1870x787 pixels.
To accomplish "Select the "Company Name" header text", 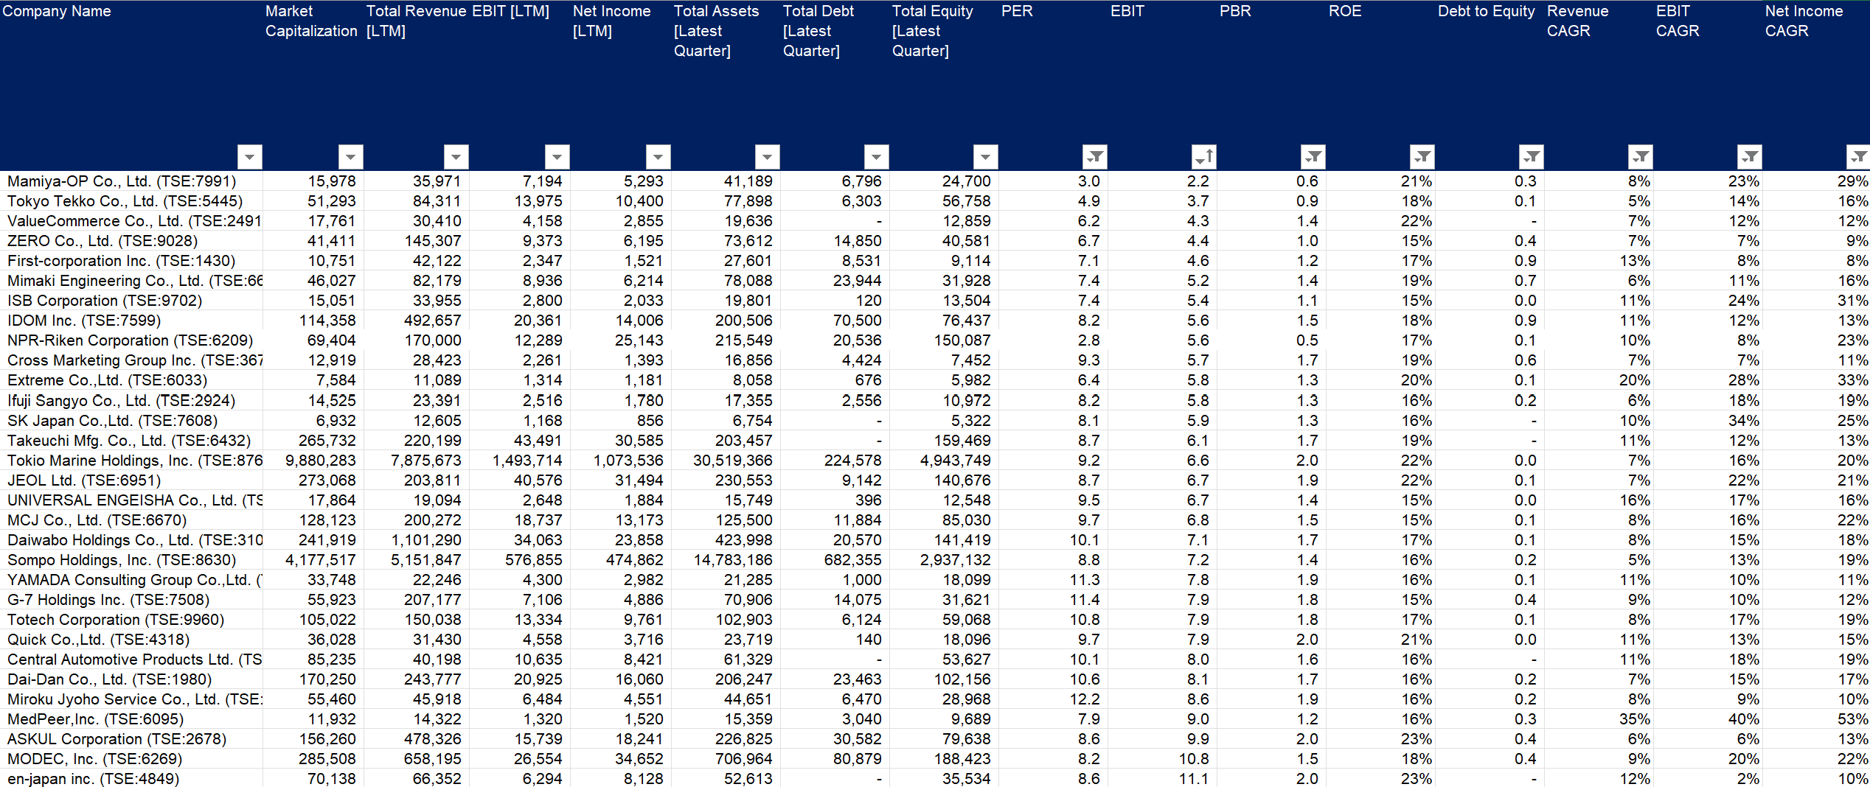I will (57, 11).
